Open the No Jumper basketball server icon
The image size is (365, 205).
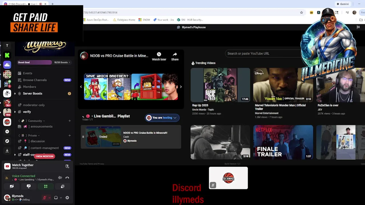[x=7, y=122]
